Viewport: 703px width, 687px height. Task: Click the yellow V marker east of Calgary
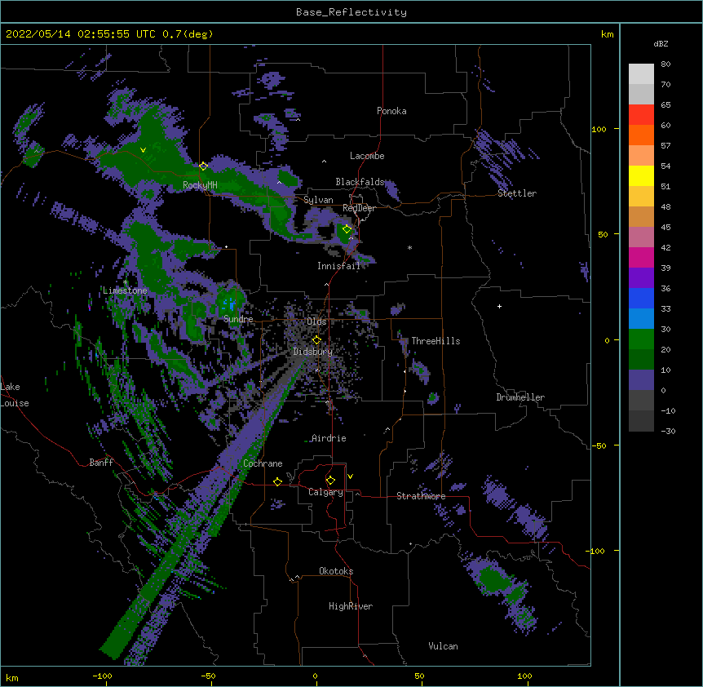[350, 476]
